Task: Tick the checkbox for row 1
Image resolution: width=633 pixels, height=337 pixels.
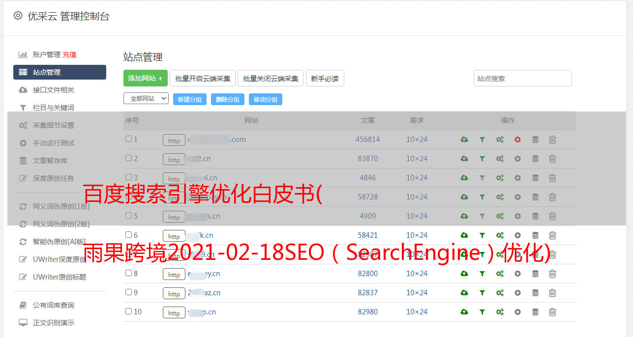Action: [x=128, y=139]
